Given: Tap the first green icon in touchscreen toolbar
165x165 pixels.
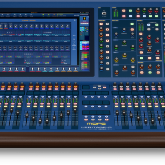Looking at the screenshot, I should [43, 14].
